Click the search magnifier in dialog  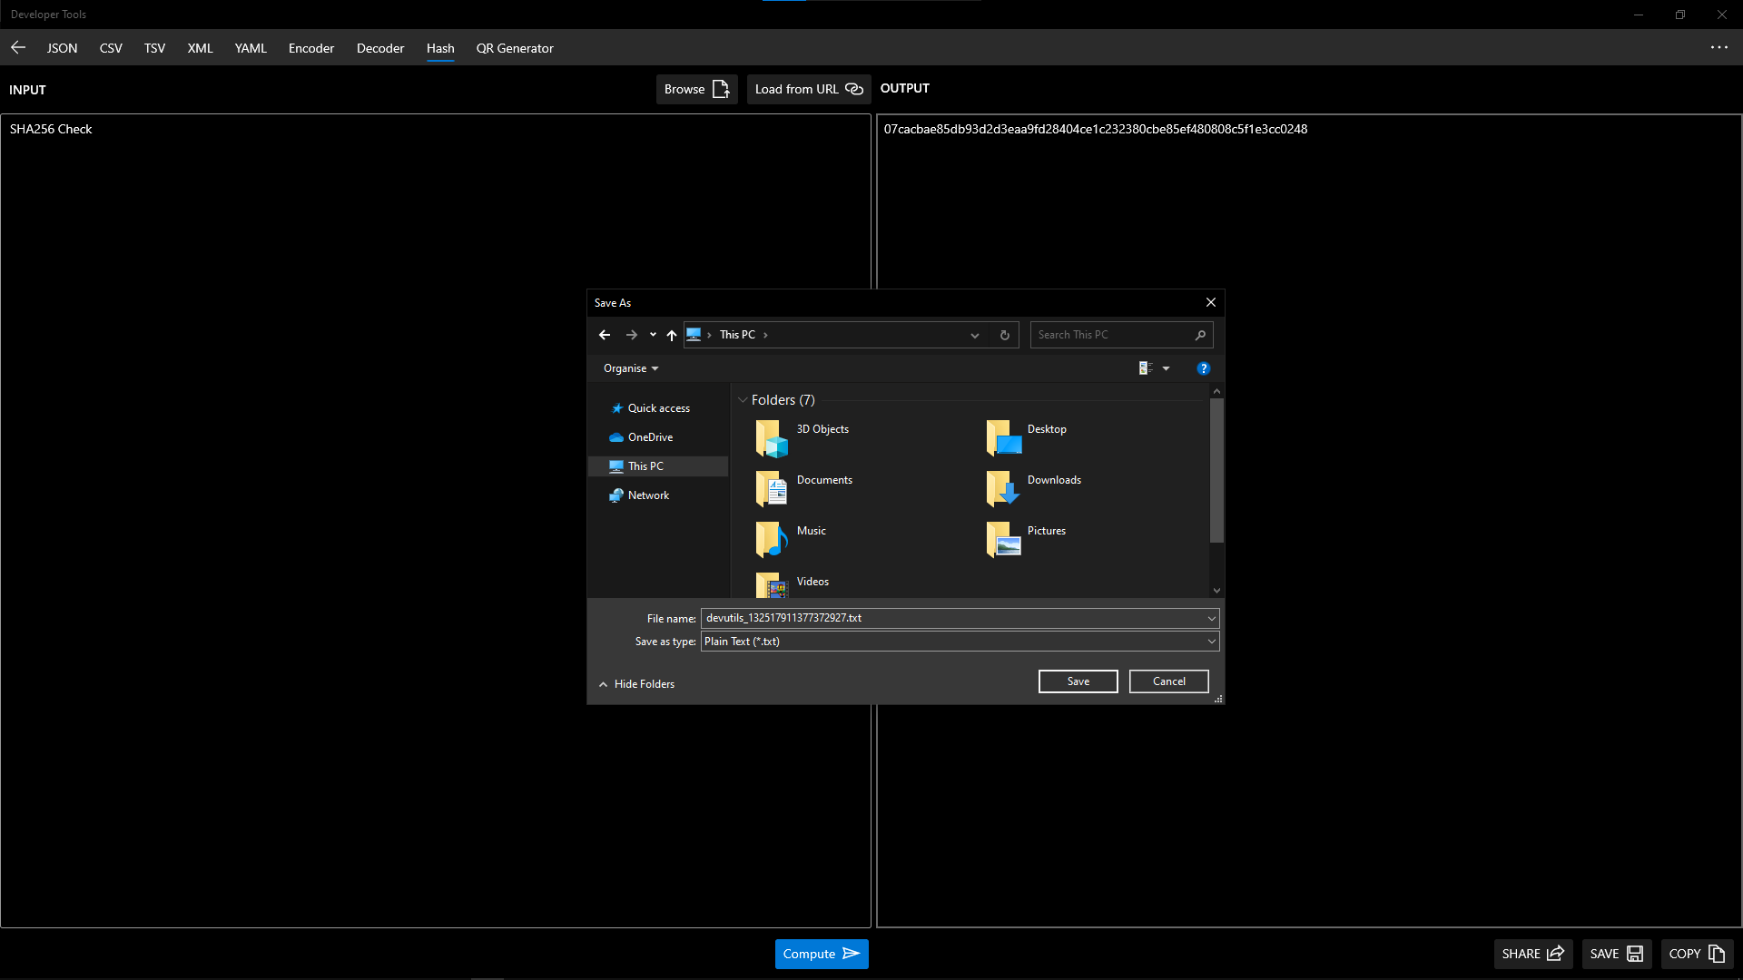click(x=1200, y=335)
